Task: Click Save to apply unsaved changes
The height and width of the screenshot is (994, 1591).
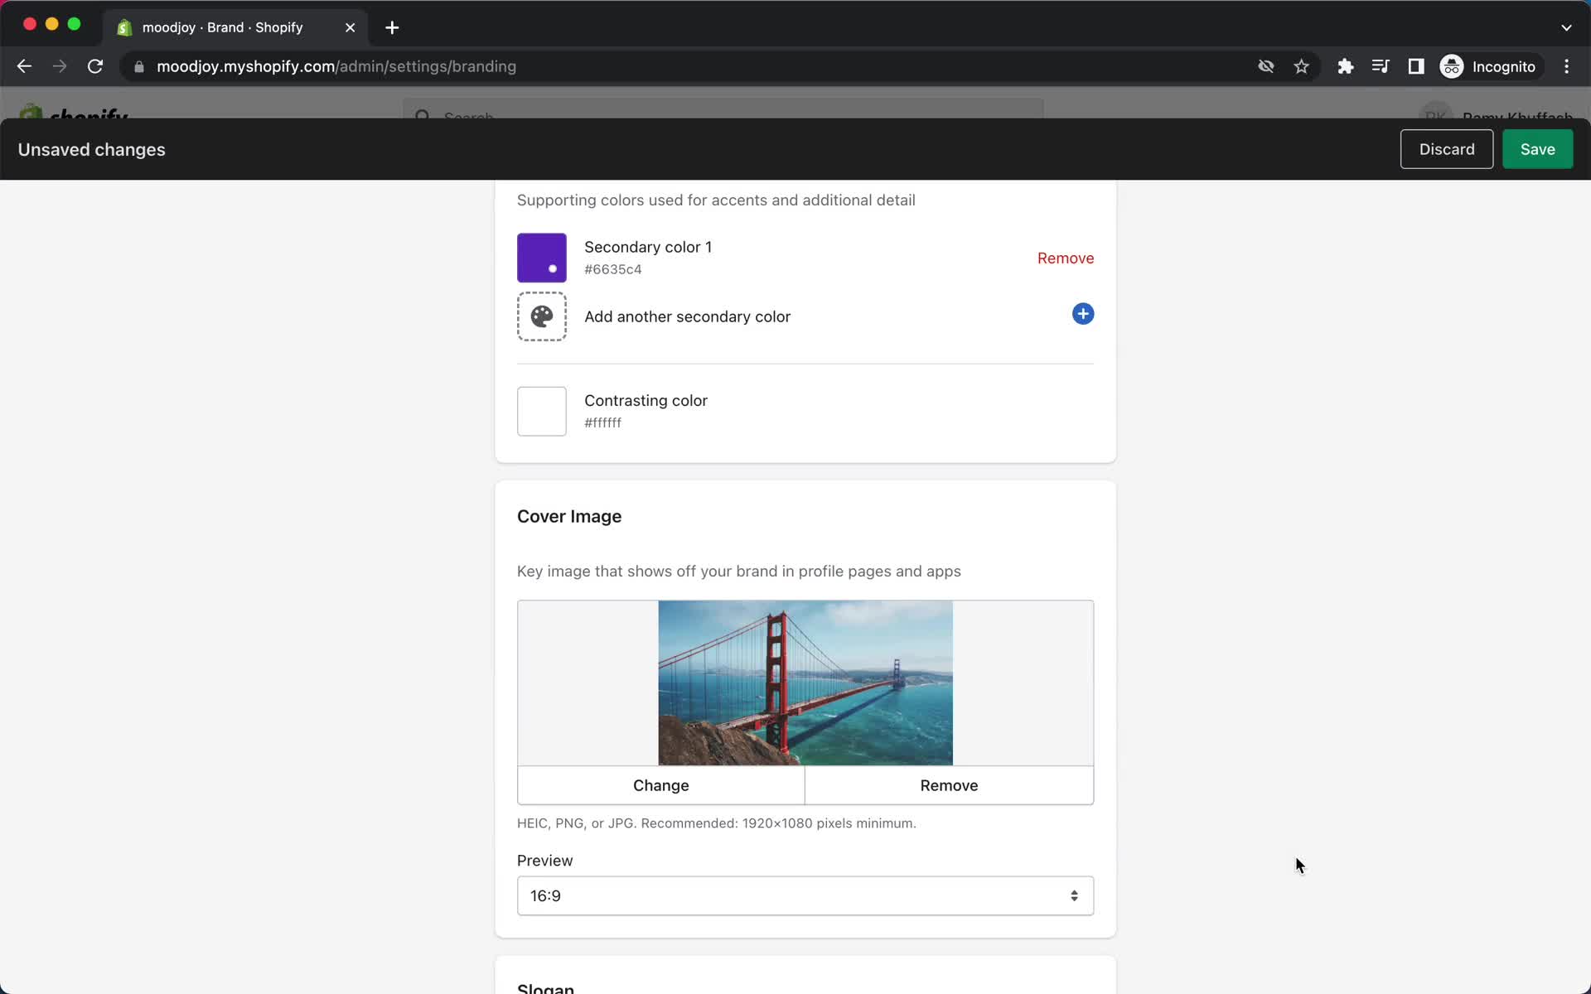Action: point(1537,149)
